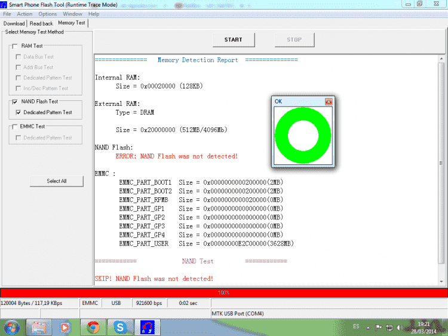The width and height of the screenshot is (448, 336).
Task: Toggle the Addr Bus Test checkbox
Action: pos(19,68)
